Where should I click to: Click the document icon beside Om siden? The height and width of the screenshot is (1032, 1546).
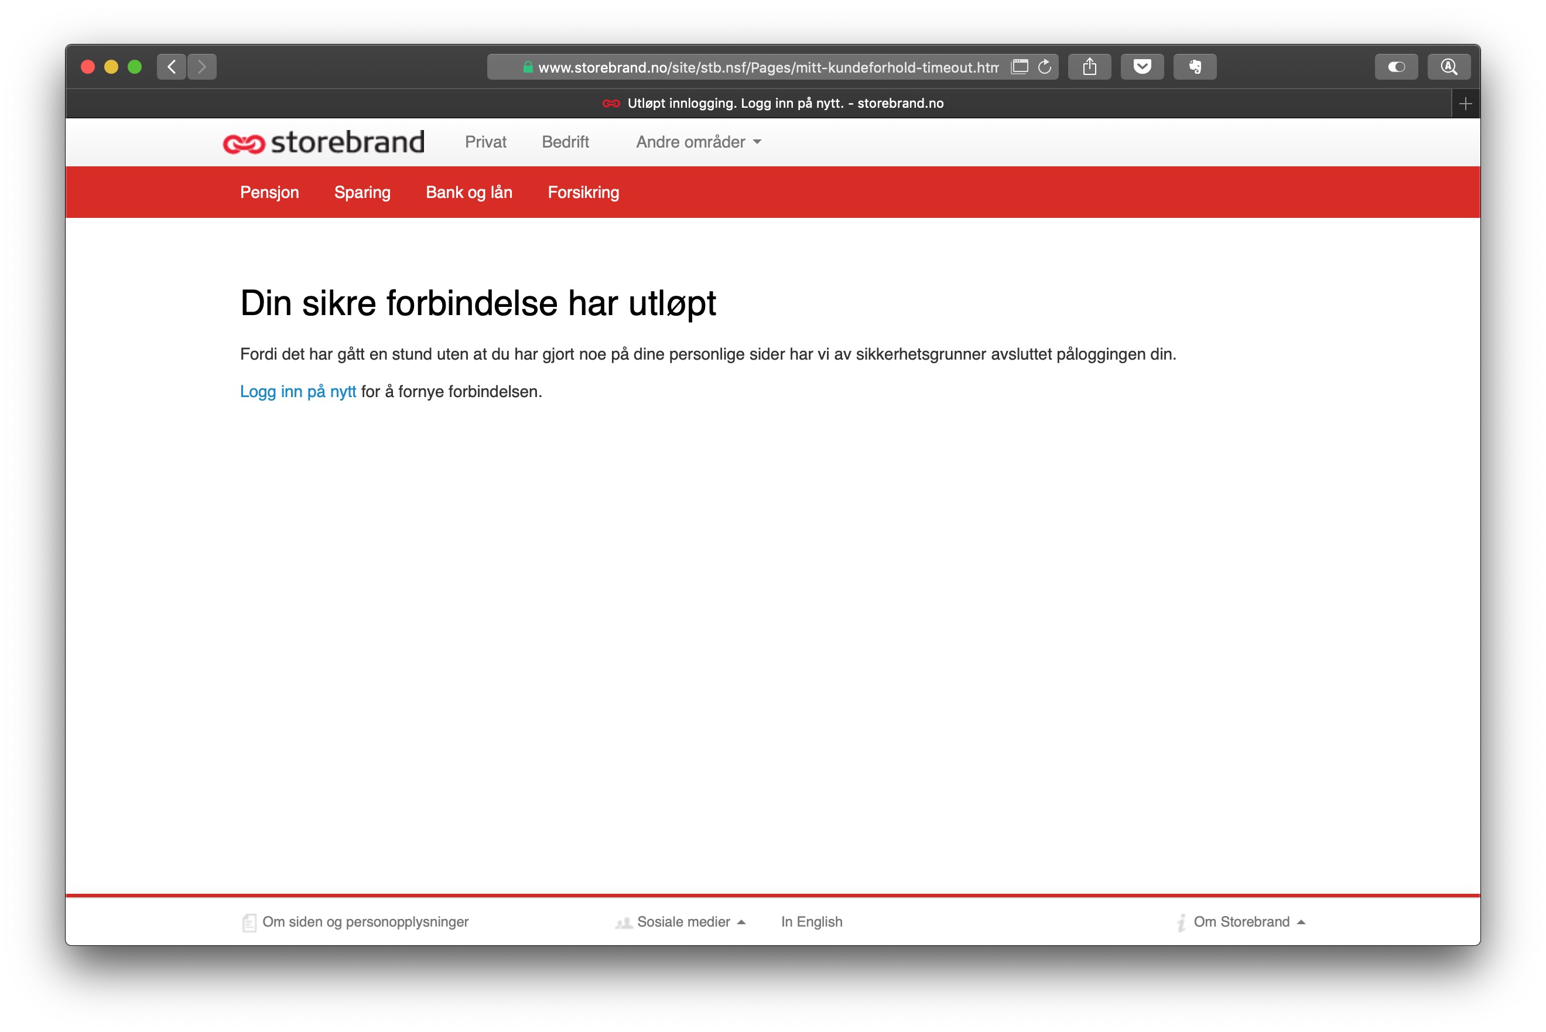coord(249,922)
